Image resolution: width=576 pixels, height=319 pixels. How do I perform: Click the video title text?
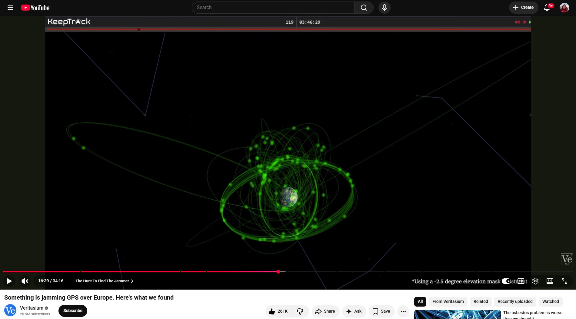[89, 297]
